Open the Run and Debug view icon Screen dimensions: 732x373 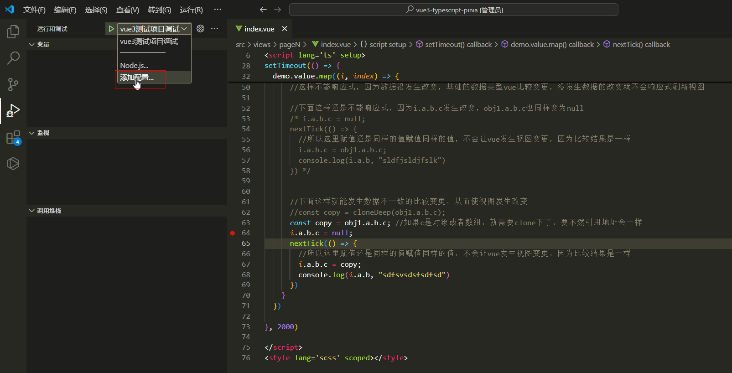coord(13,111)
